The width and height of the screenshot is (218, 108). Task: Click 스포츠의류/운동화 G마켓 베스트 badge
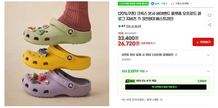pos(133,4)
